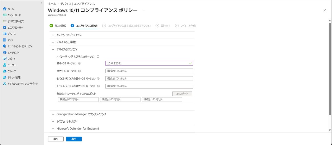332x145 pixels.
Task: Open the アプリ grid icon
Action: 4,40
